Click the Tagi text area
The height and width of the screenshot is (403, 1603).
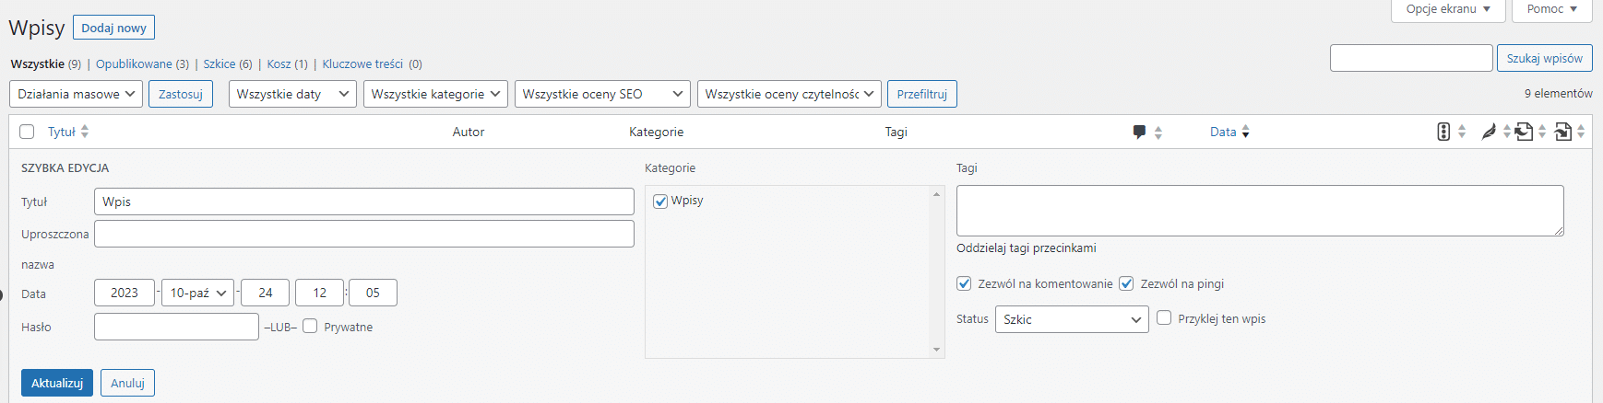pyautogui.click(x=1260, y=211)
